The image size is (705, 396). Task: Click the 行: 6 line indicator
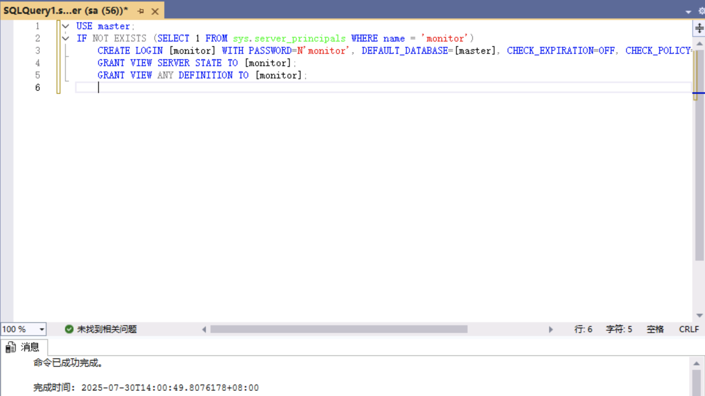[583, 329]
